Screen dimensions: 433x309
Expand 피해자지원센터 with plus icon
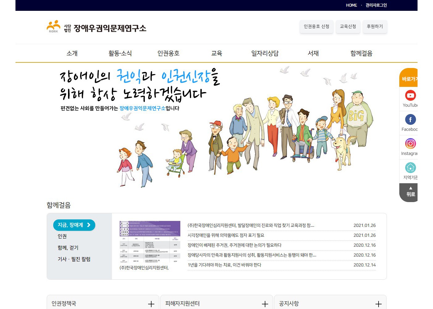[x=265, y=304]
